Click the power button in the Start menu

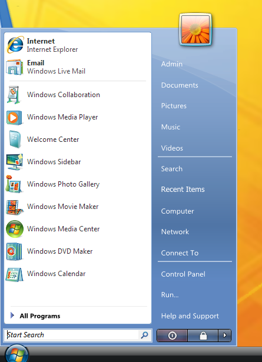coord(172,336)
